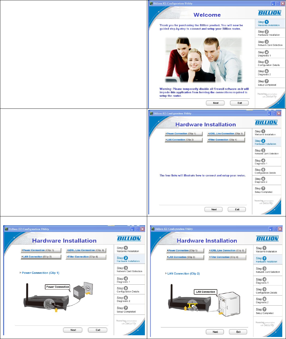
Task: Click Exit in the Welcome window
Action: click(x=239, y=103)
